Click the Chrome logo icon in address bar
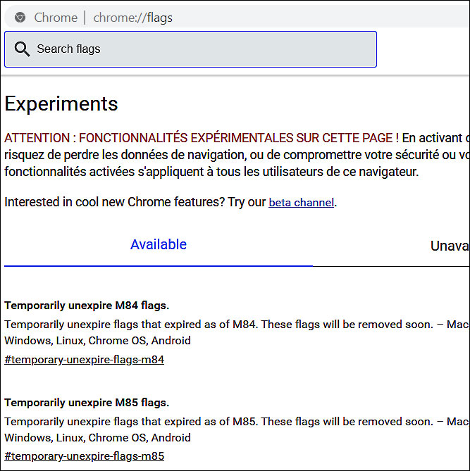The image size is (470, 471). click(20, 18)
